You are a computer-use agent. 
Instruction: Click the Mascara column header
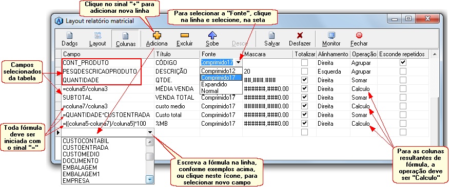(267, 54)
